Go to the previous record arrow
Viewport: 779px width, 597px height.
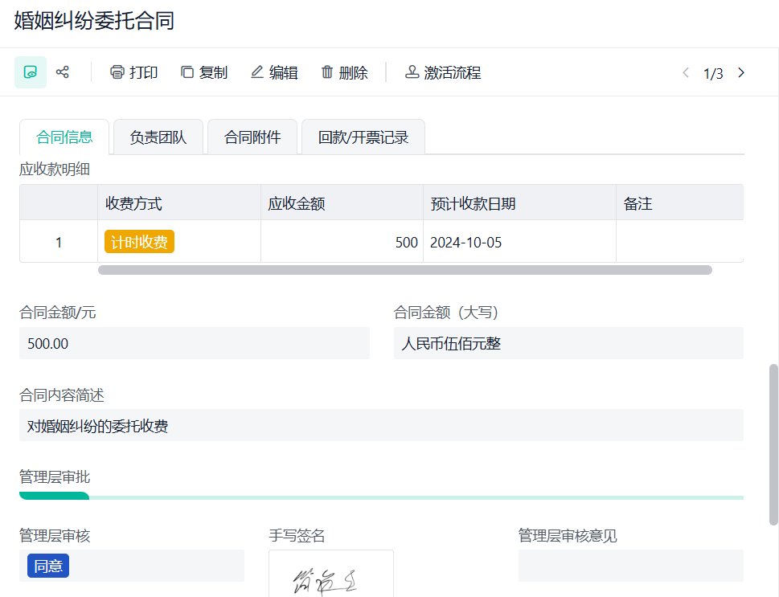pos(686,72)
